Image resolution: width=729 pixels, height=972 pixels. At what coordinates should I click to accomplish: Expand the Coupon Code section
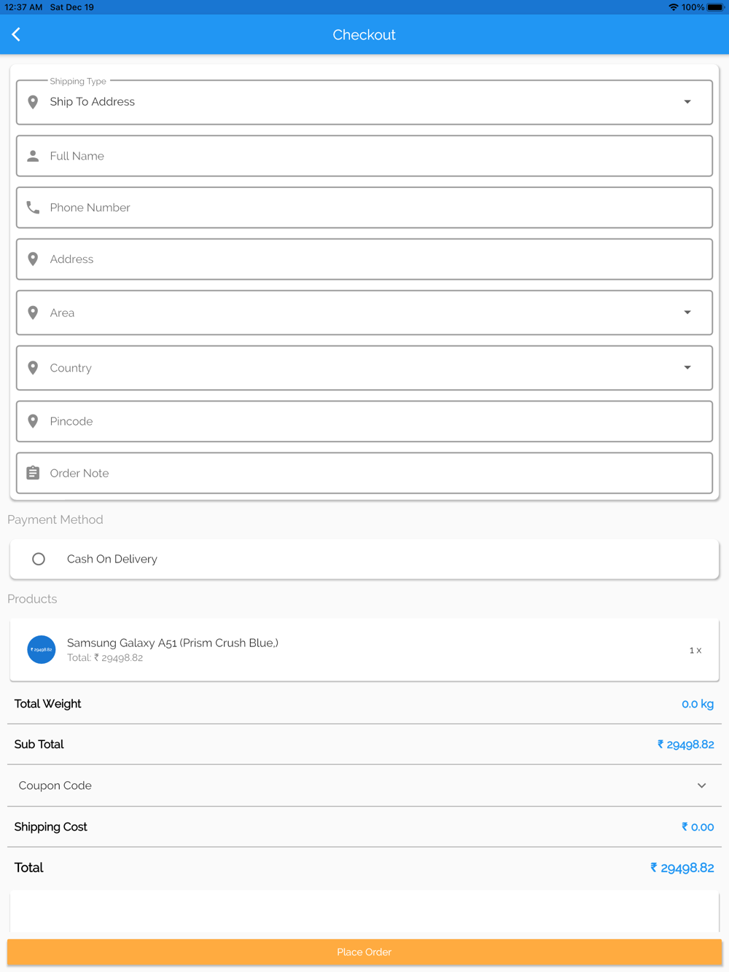(x=701, y=785)
